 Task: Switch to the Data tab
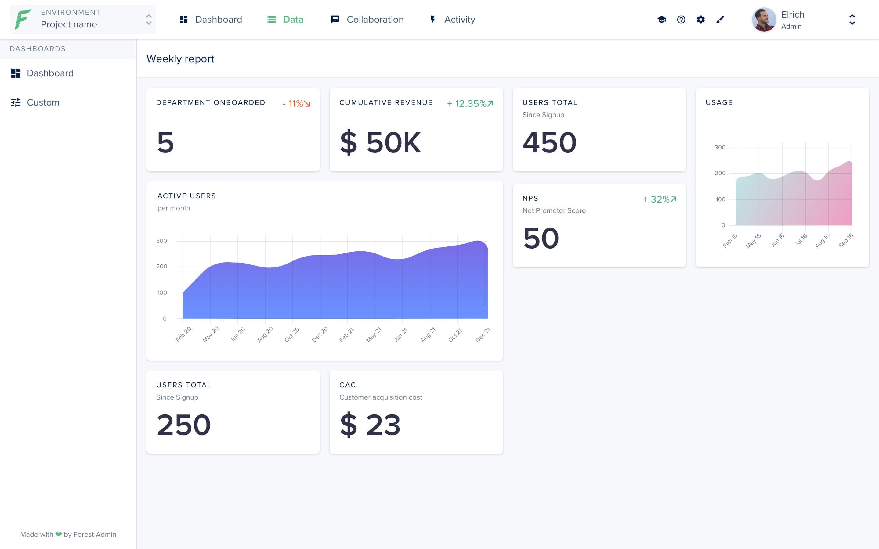[x=293, y=19]
